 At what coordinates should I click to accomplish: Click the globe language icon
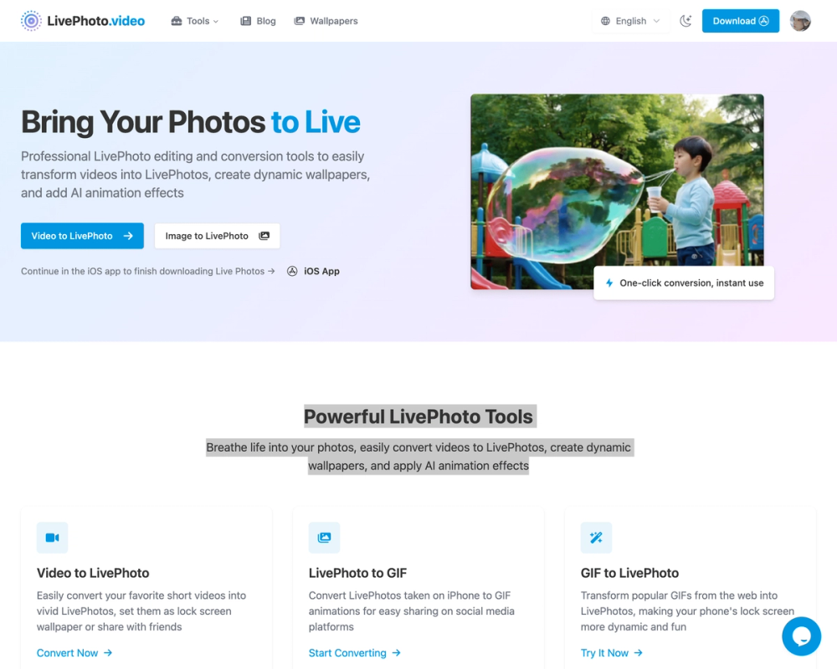point(605,21)
